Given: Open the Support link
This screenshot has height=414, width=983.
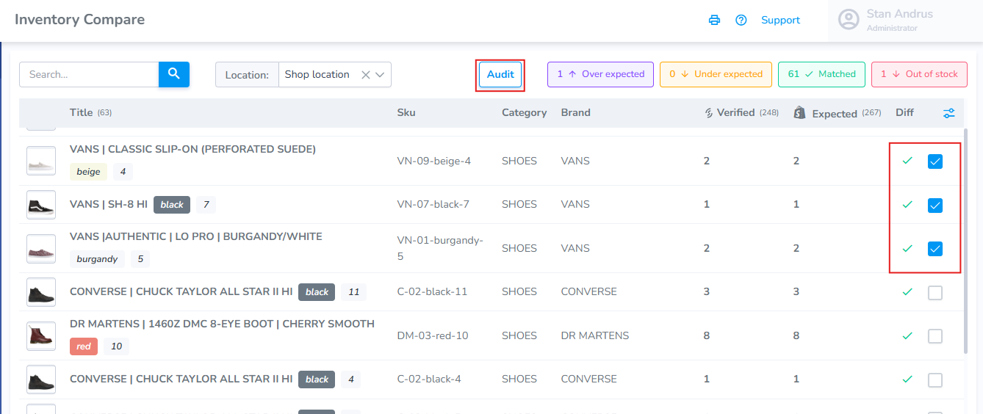Looking at the screenshot, I should click(x=780, y=20).
